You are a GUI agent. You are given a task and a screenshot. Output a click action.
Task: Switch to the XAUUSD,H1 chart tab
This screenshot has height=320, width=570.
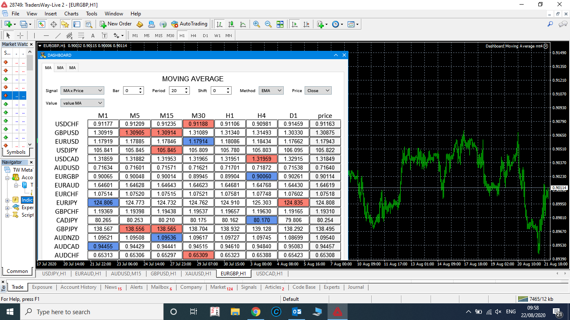click(x=199, y=274)
